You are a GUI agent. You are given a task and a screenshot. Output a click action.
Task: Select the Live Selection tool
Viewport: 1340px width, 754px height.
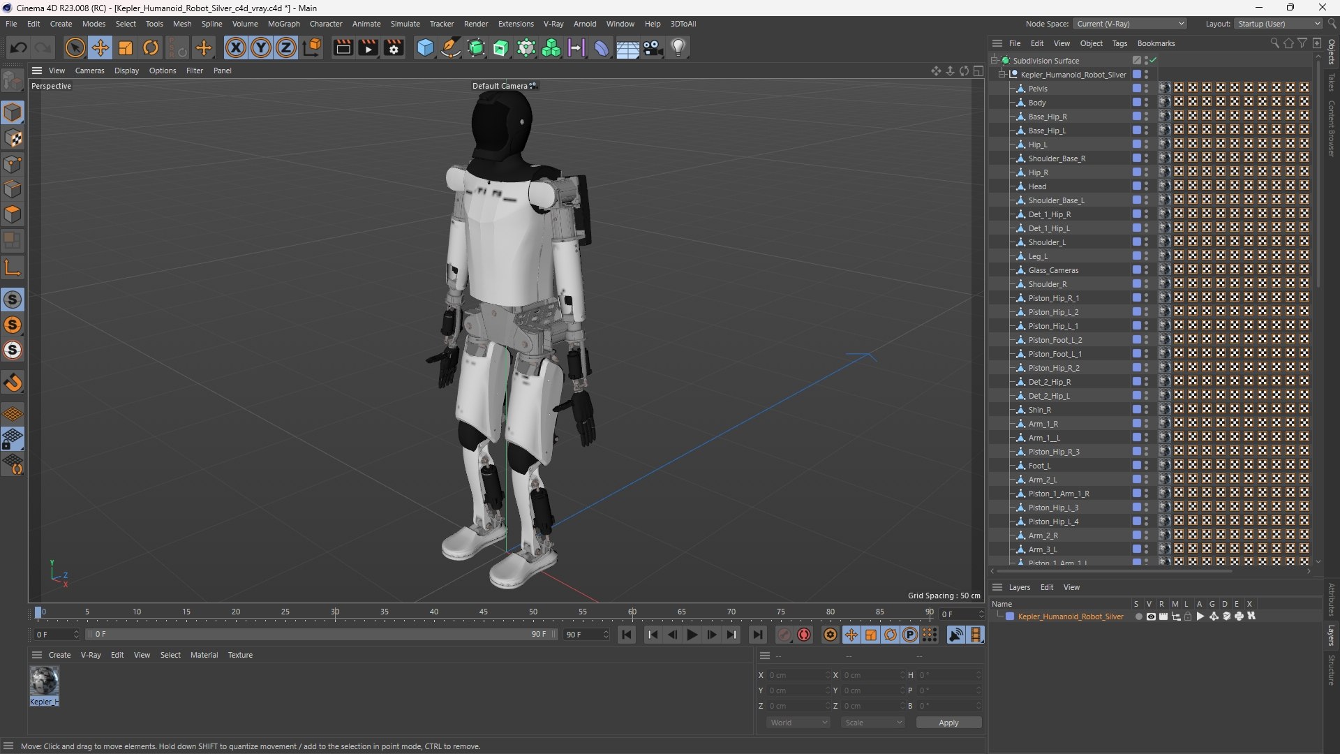coord(75,47)
